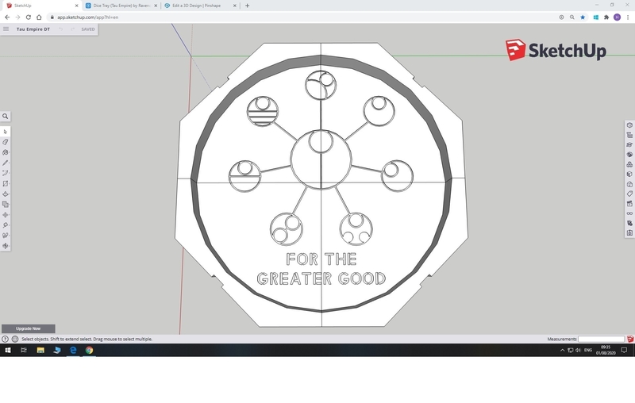This screenshot has width=635, height=403.
Task: Open a new browser tab
Action: coord(248,6)
